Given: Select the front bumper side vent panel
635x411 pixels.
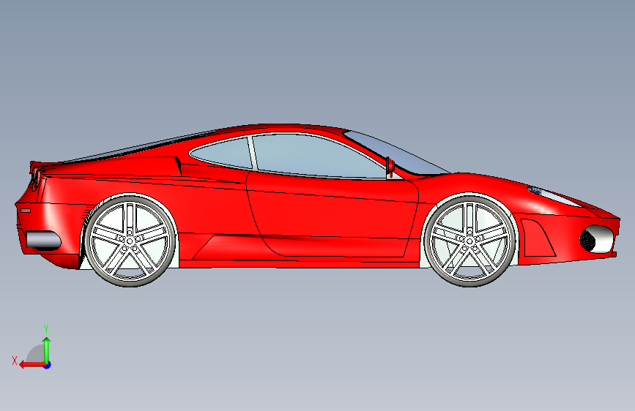Looking at the screenshot, I should 538,238.
